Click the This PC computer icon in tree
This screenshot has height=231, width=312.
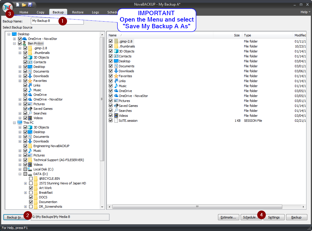coord(20,122)
